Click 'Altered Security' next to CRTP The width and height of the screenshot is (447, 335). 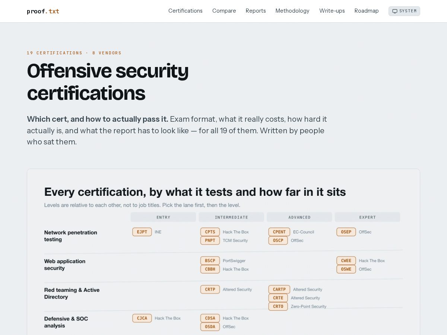[237, 289]
